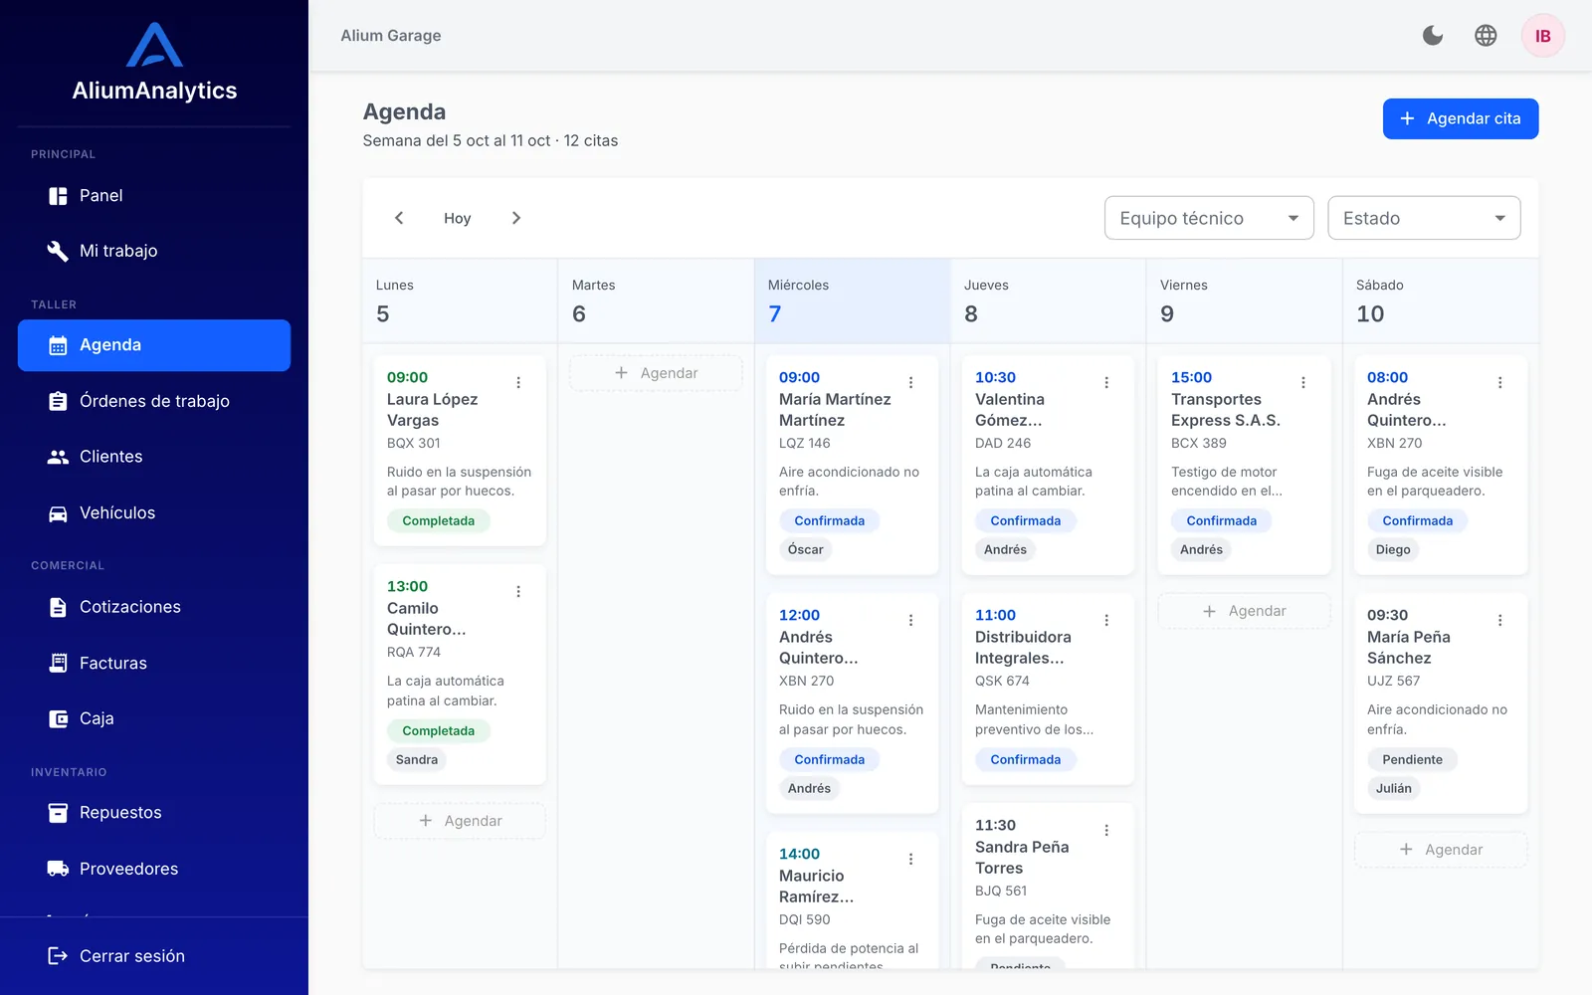Expand the Estado filter dropdown

tap(1424, 218)
